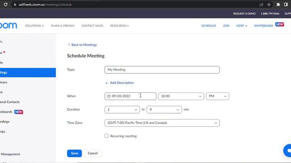The width and height of the screenshot is (291, 163).
Task: Open the Personal Contacts sidebar item
Action: tap(10, 102)
